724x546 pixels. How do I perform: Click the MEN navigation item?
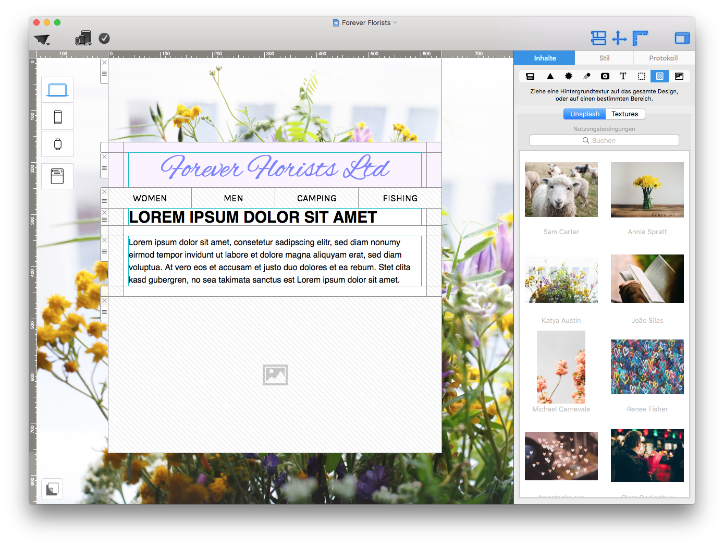click(x=233, y=198)
